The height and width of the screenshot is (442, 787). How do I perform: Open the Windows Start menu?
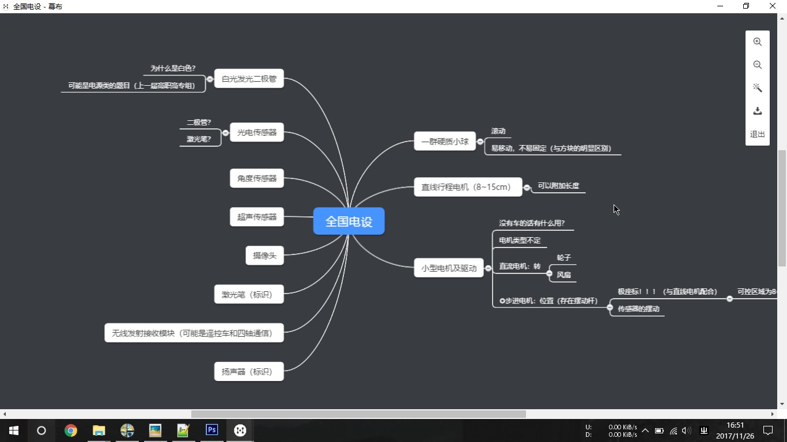pos(14,430)
